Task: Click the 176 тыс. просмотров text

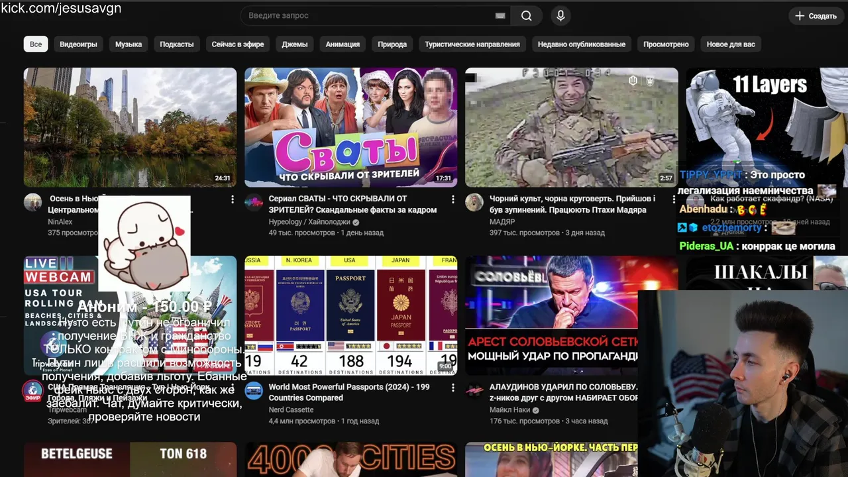Action: point(524,421)
